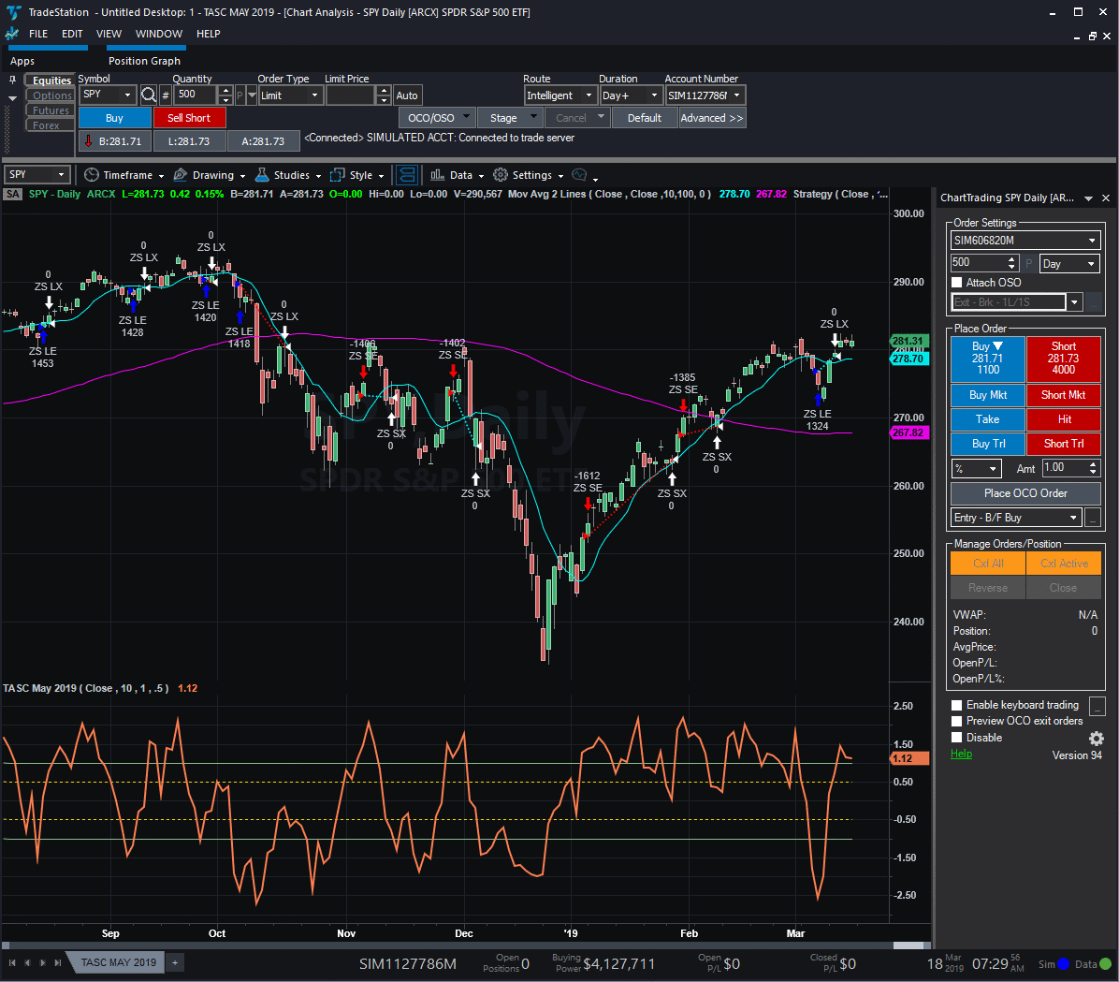Click the symbol lookup magnifying glass icon
This screenshot has width=1119, height=982.
pyautogui.click(x=149, y=95)
